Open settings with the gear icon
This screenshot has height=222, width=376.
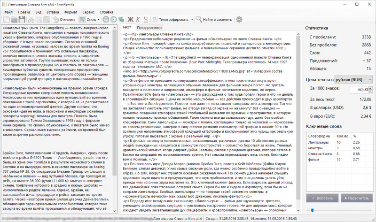point(239,19)
